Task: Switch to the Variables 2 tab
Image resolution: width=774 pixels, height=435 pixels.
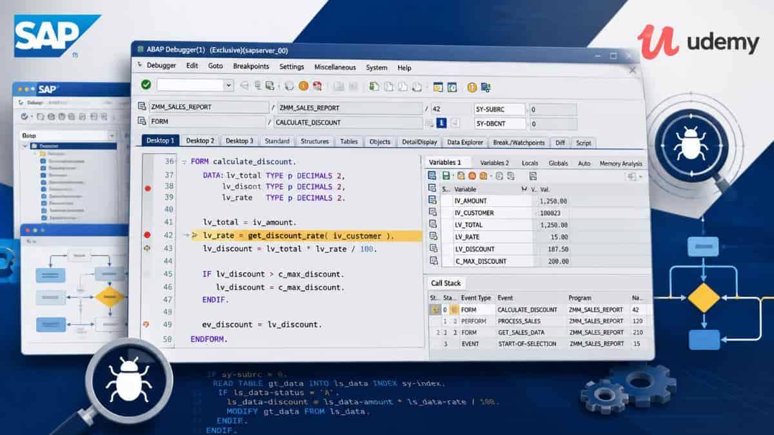Action: tap(494, 163)
